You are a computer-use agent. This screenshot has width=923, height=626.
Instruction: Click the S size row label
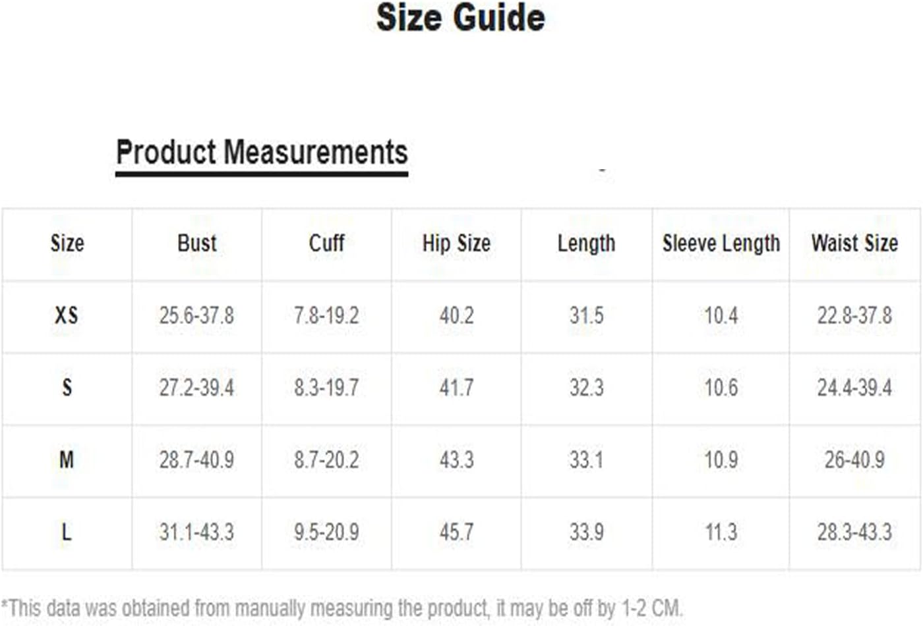click(67, 387)
